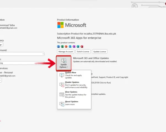Viewport: 166px width, 132px height.
Task: Click the 'installed updates.' text
Action: click(x=98, y=94)
